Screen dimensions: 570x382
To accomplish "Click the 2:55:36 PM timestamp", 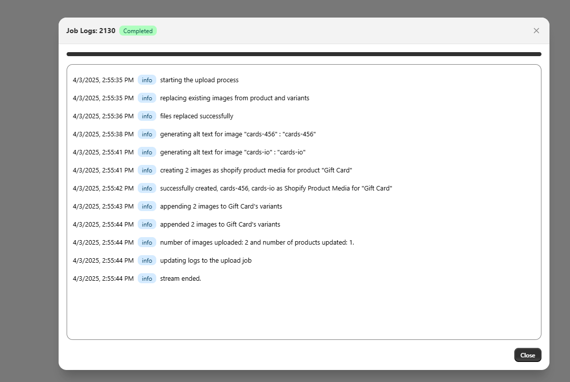I will (103, 116).
